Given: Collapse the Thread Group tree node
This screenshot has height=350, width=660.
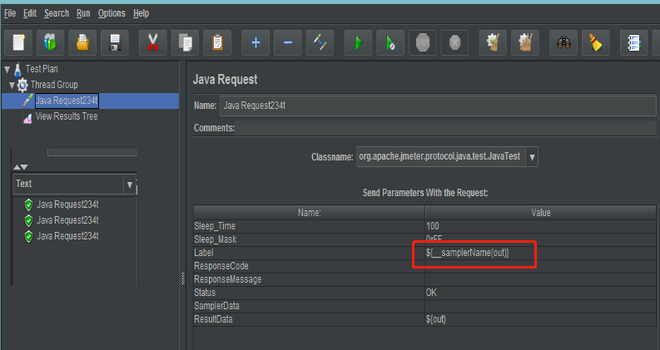Looking at the screenshot, I should pyautogui.click(x=12, y=86).
